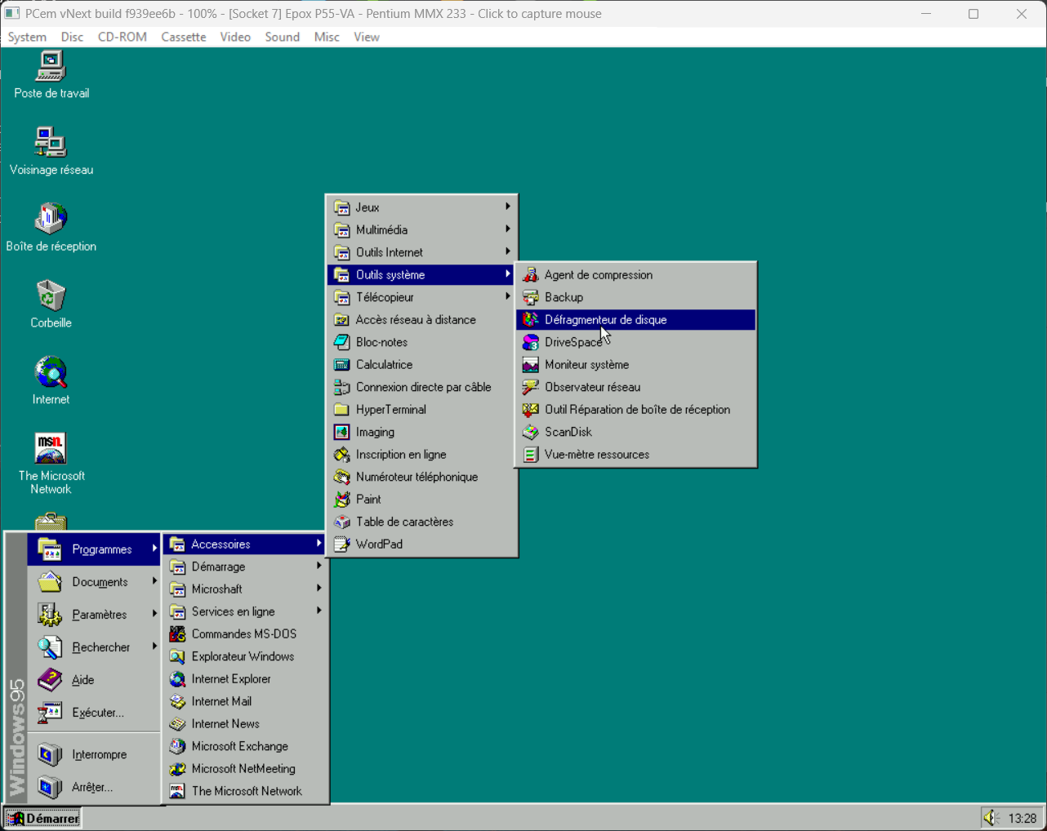The image size is (1047, 831).
Task: Open the PCem Sound menu
Action: [283, 37]
